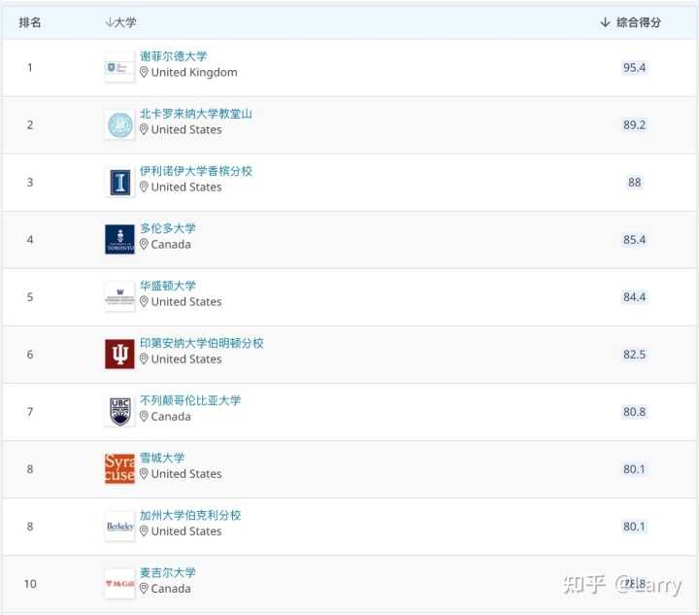Screen dimensions: 699x615
Task: Open the 谢菲尔德大学 link
Action: pos(174,56)
